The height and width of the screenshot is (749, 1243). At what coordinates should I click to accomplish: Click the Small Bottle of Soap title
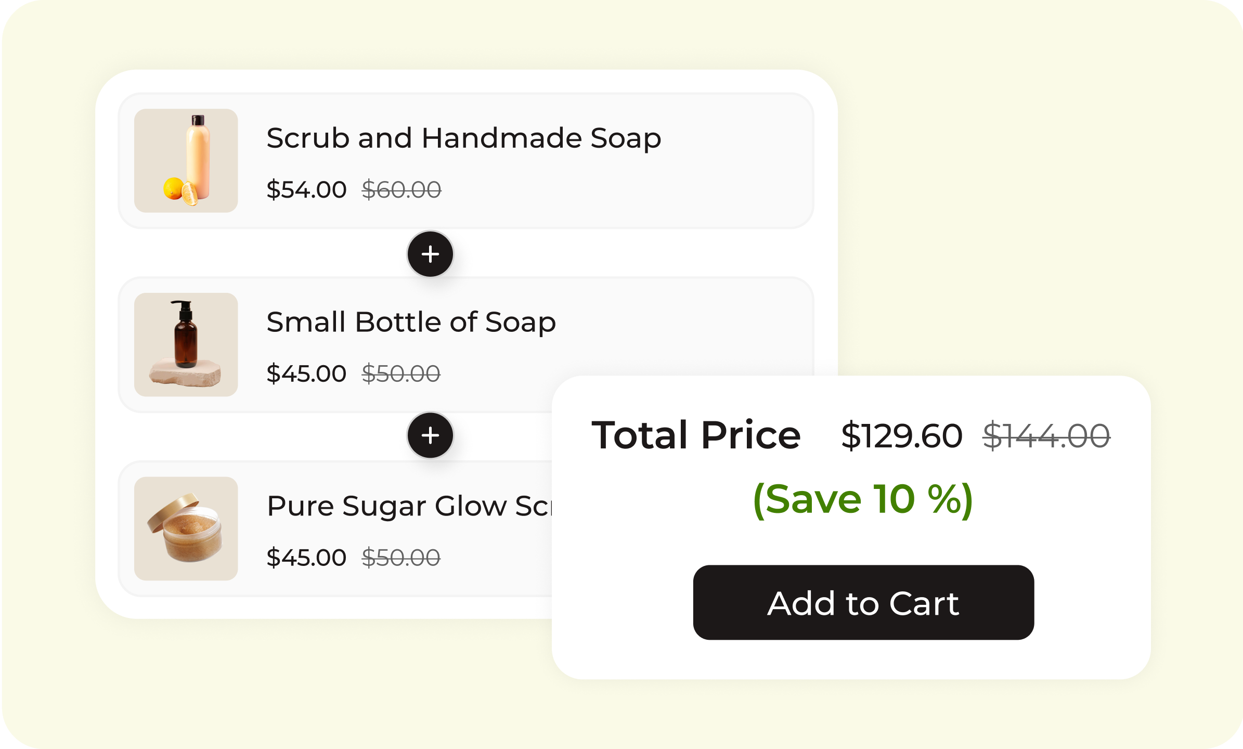411,322
